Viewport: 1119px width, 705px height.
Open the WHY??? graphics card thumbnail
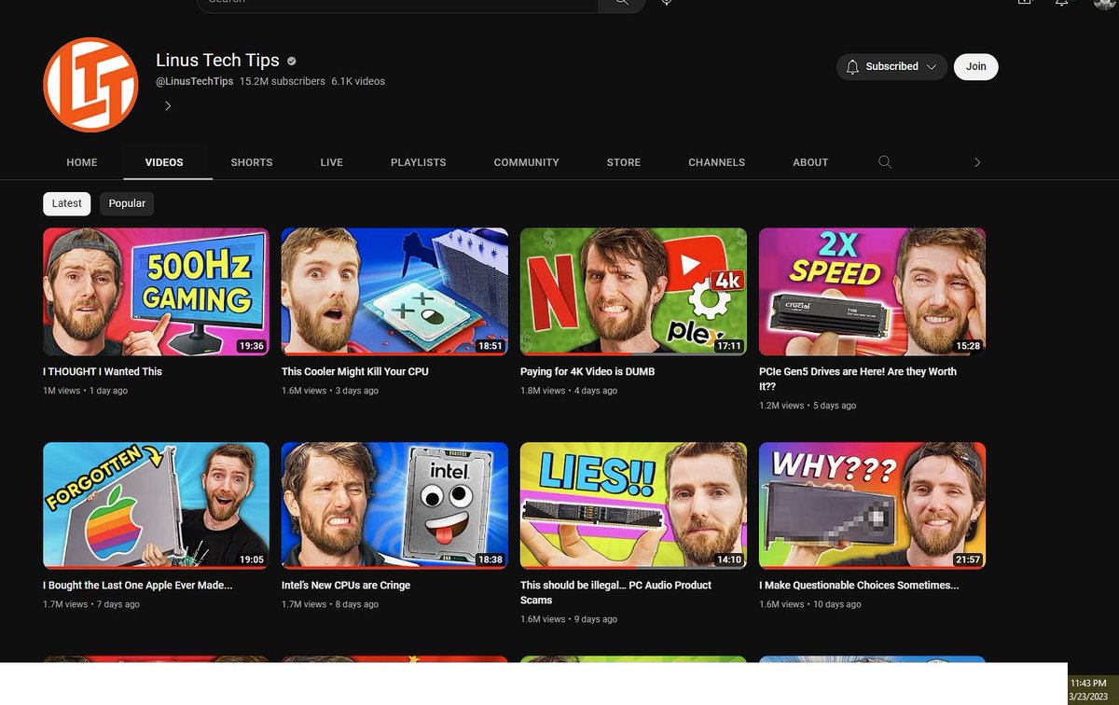click(x=872, y=505)
